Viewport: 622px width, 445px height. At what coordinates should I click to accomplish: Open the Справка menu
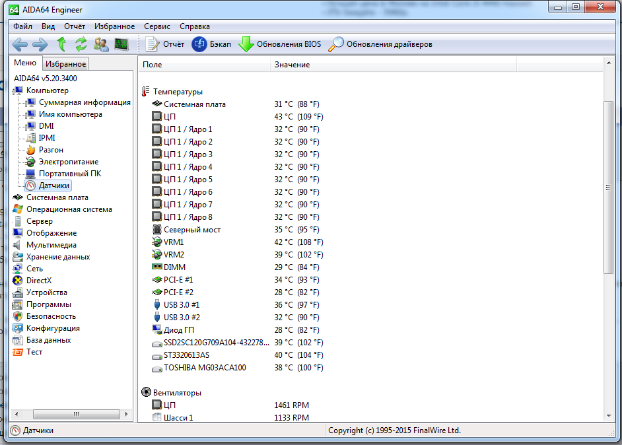pyautogui.click(x=195, y=26)
